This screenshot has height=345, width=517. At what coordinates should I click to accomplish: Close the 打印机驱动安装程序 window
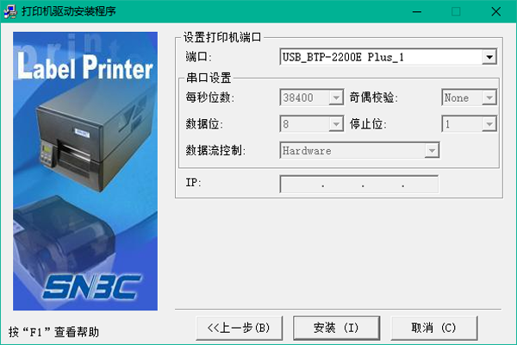click(x=496, y=11)
